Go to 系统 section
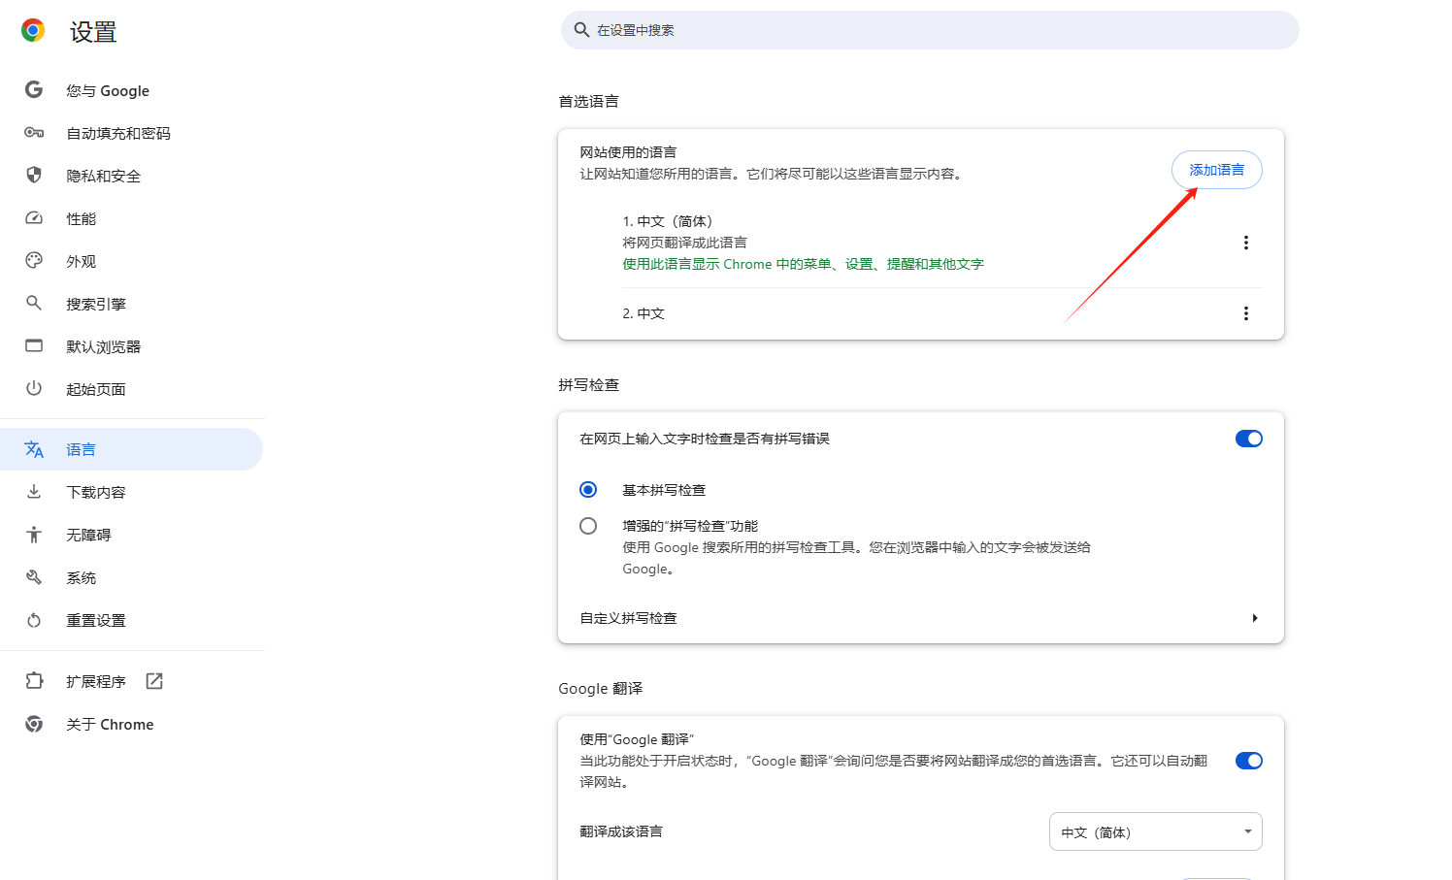 pyautogui.click(x=131, y=577)
